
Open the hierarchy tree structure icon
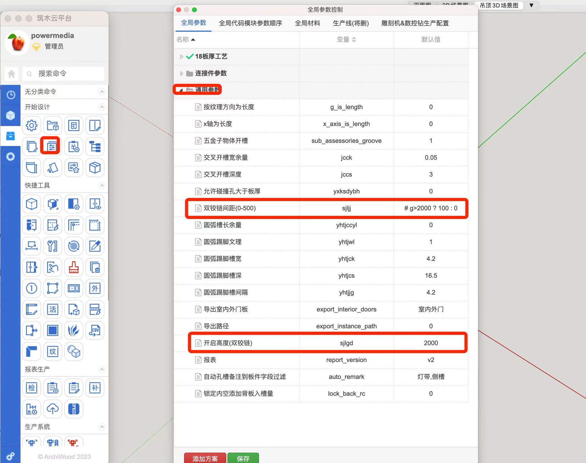(x=95, y=146)
